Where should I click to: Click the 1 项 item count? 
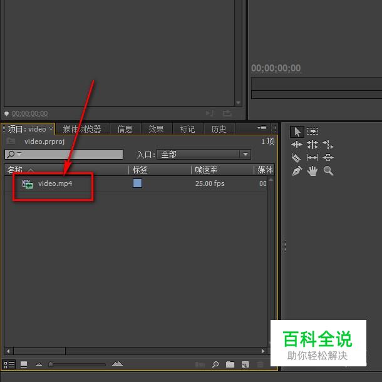tap(268, 142)
